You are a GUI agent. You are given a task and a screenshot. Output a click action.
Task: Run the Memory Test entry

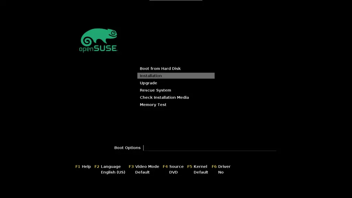[x=153, y=104]
